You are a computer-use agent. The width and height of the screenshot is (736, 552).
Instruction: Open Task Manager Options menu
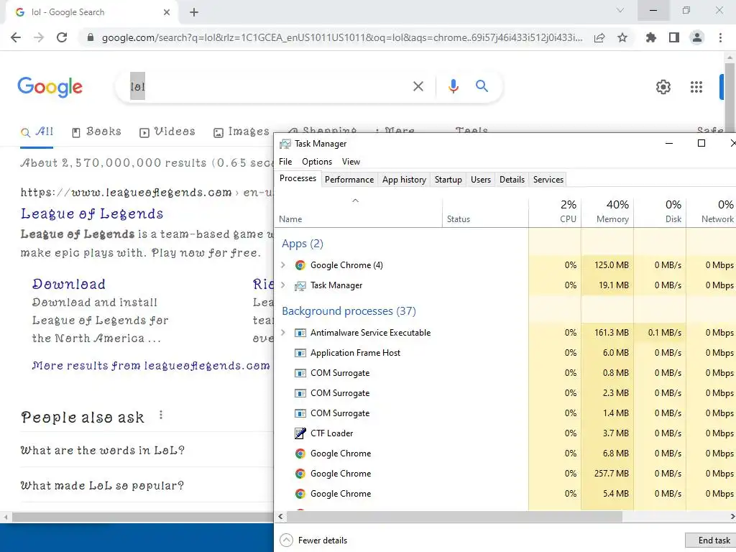(317, 162)
